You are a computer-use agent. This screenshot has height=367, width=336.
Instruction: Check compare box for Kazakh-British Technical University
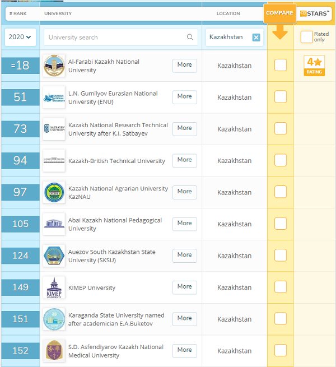[281, 160]
